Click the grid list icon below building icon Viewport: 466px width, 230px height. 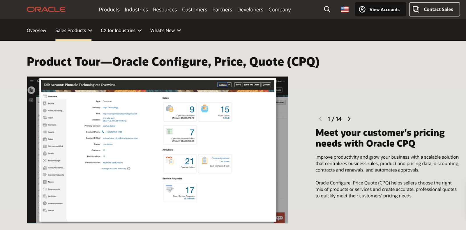[31, 100]
